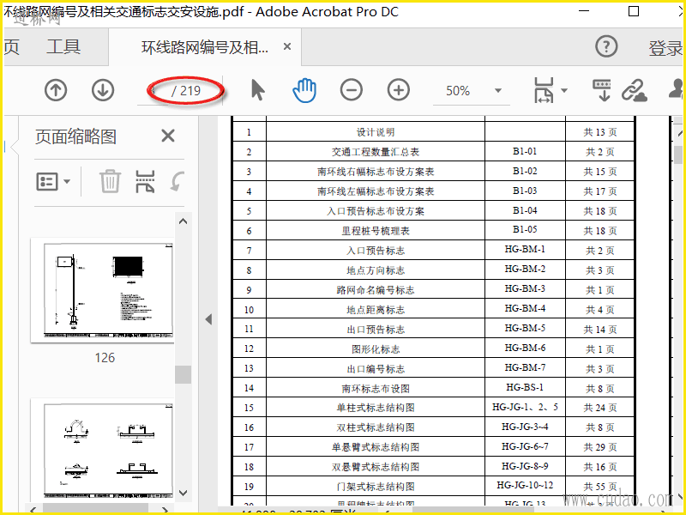The image size is (686, 515).
Task: Activate the hand pan tool
Action: pyautogui.click(x=304, y=90)
